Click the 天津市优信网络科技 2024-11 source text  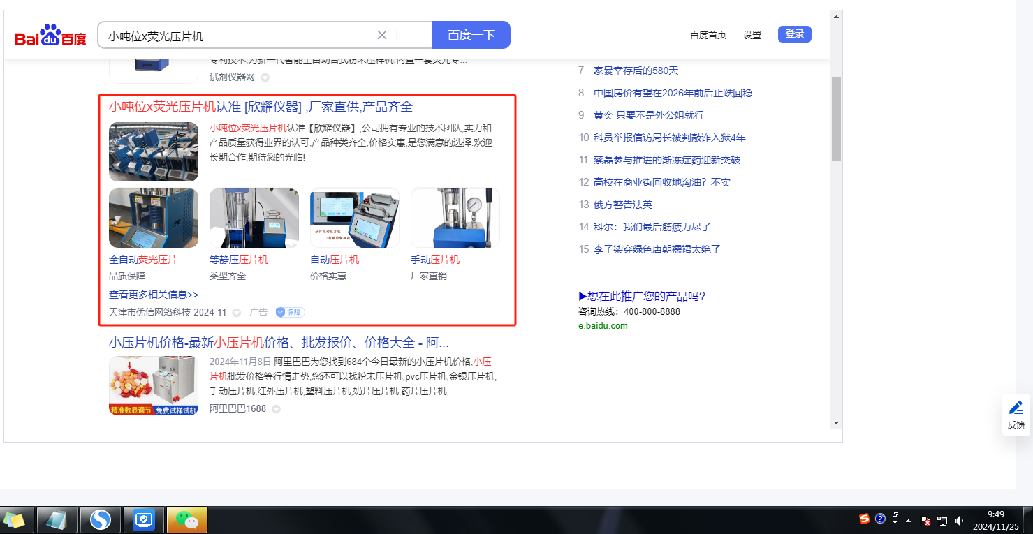[168, 313]
